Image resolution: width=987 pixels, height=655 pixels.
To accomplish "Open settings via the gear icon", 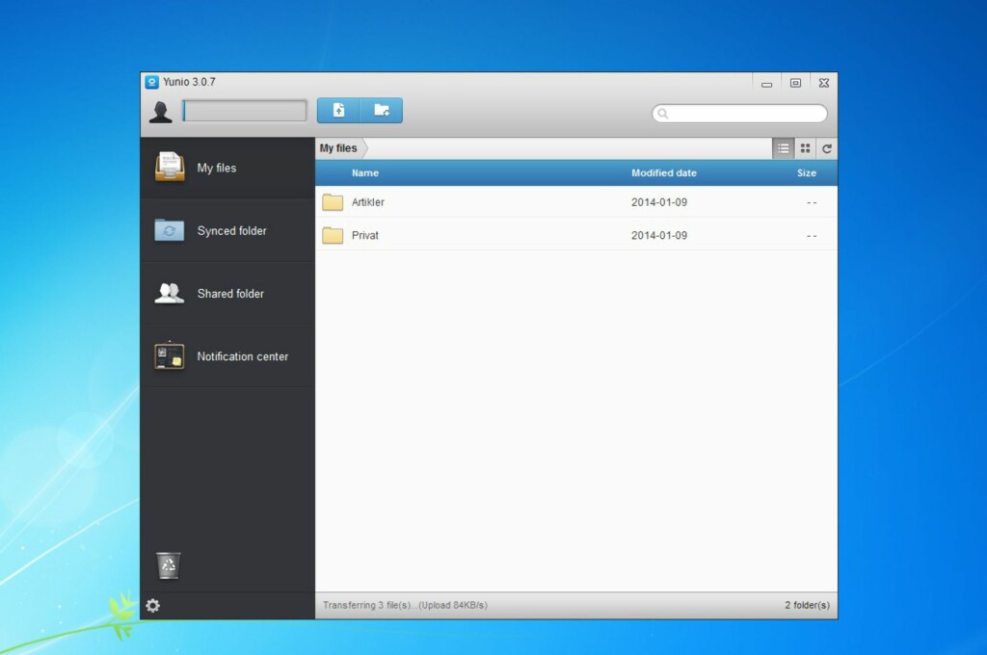I will [x=152, y=605].
